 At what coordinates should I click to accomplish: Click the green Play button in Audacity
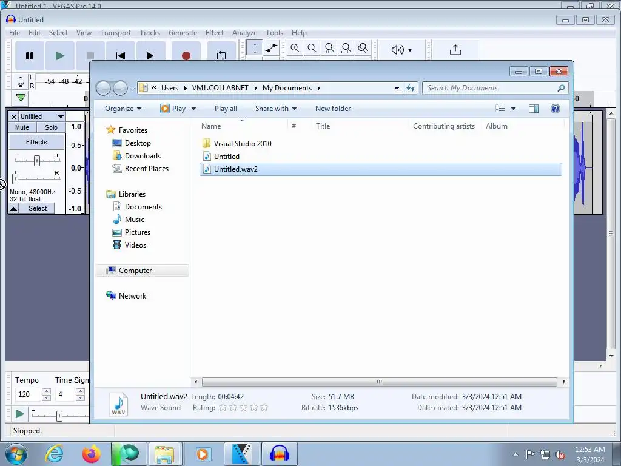tap(60, 56)
